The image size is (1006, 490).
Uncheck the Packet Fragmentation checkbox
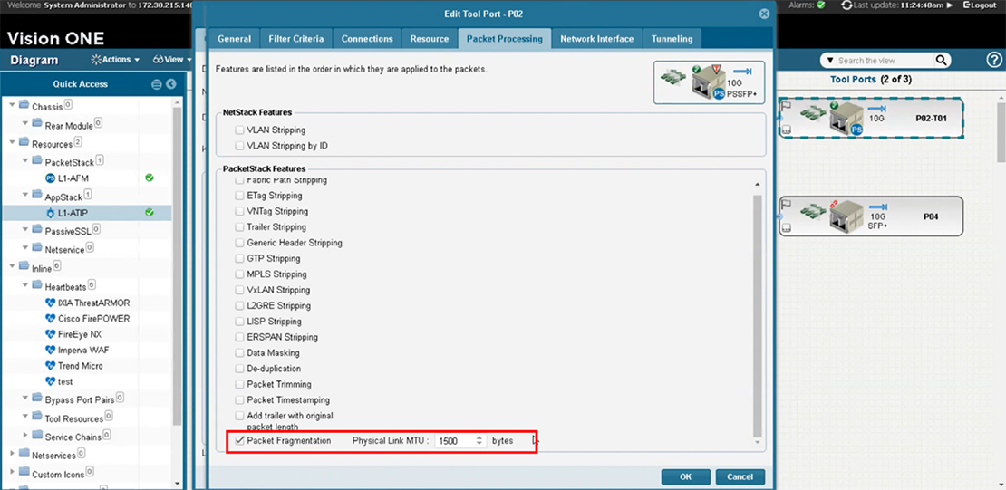click(239, 441)
